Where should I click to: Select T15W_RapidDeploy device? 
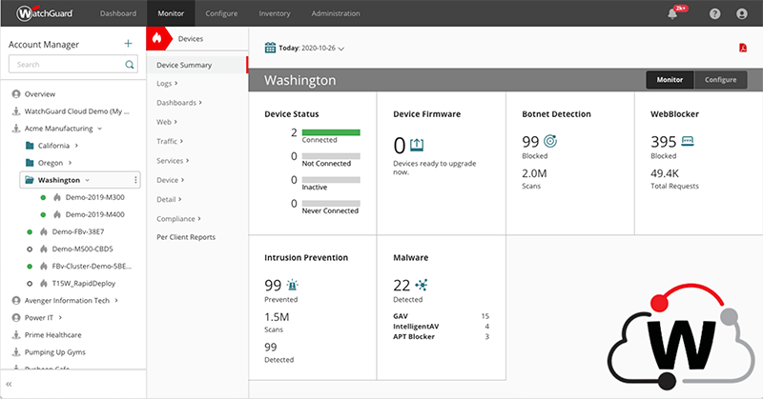coord(84,284)
